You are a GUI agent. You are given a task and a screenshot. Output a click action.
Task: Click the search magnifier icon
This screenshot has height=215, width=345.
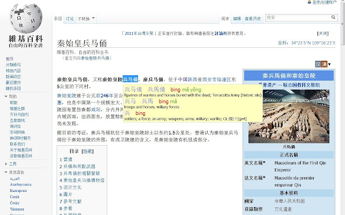click(333, 17)
